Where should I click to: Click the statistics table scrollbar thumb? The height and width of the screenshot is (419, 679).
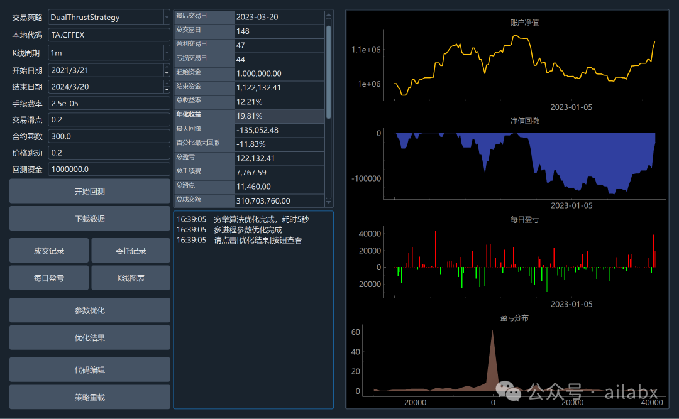click(329, 72)
